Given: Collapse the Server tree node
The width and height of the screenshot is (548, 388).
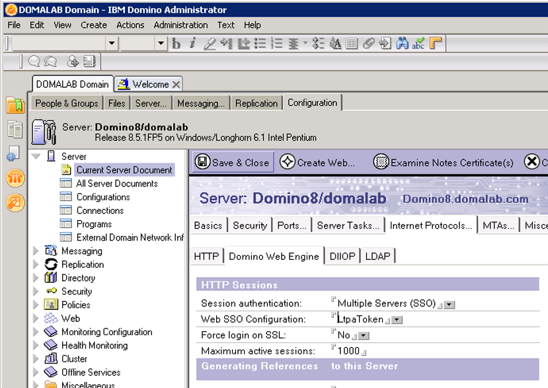Looking at the screenshot, I should pyautogui.click(x=36, y=156).
